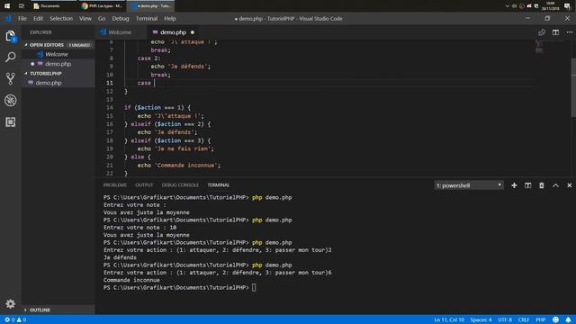Open the Manage gear settings icon
Viewport: 576px width, 324px height.
(10, 303)
